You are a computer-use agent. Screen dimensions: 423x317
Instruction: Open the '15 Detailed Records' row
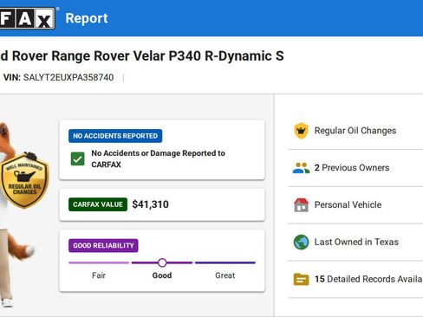[355, 279]
